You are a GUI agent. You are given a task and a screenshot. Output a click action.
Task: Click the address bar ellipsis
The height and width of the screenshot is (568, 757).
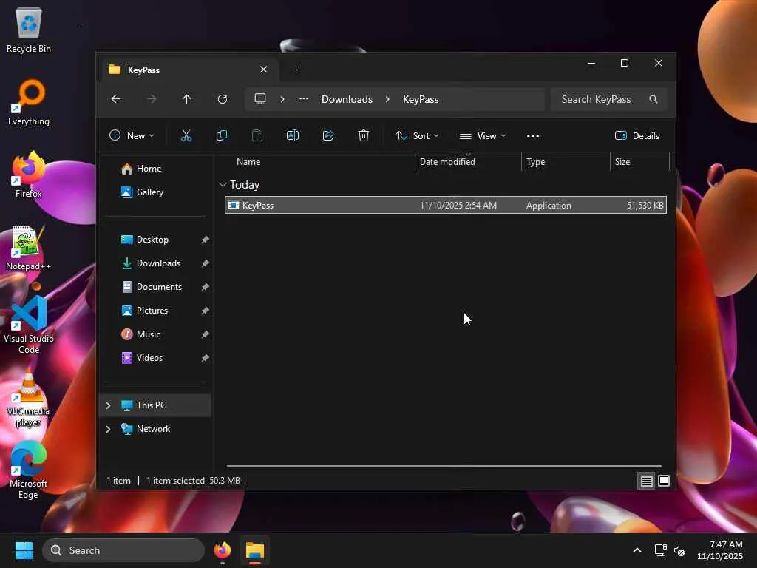pyautogui.click(x=304, y=99)
